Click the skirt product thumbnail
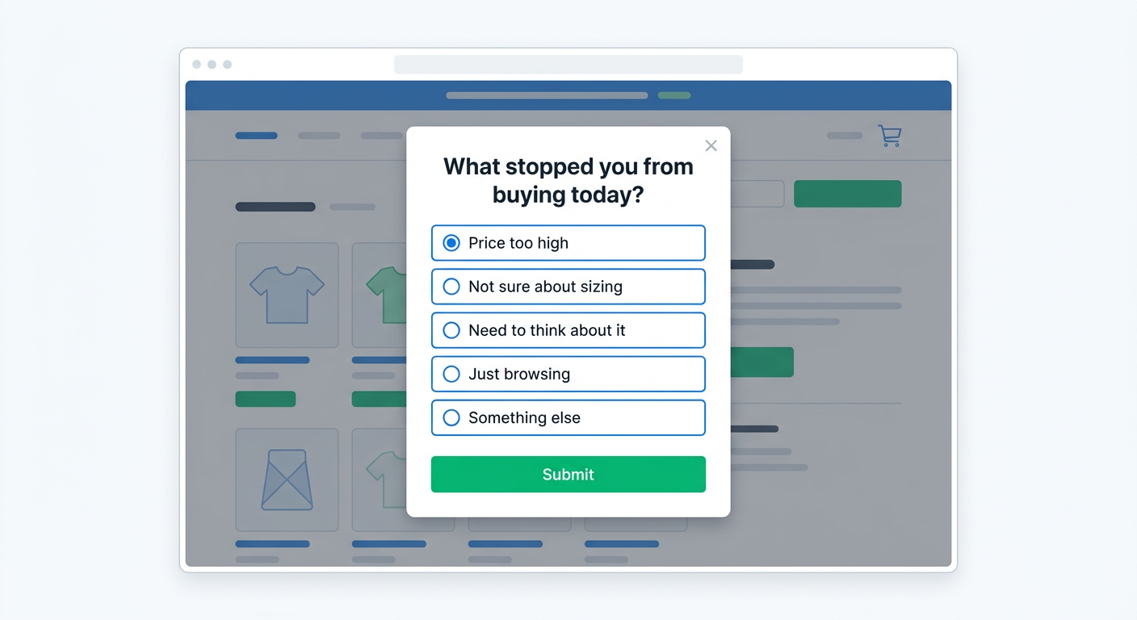The width and height of the screenshot is (1137, 620). tap(287, 480)
